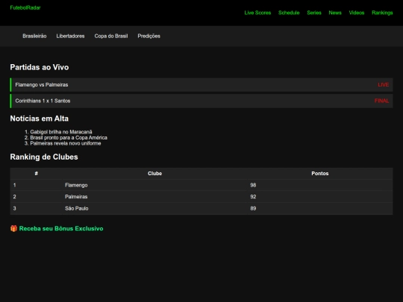Open the Brasil pronto para a Copa América story
The image size is (403, 302).
point(69,138)
